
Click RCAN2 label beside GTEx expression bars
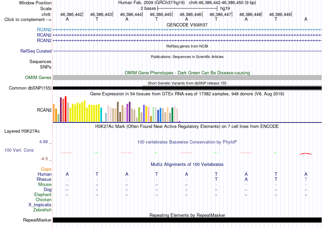44,110
